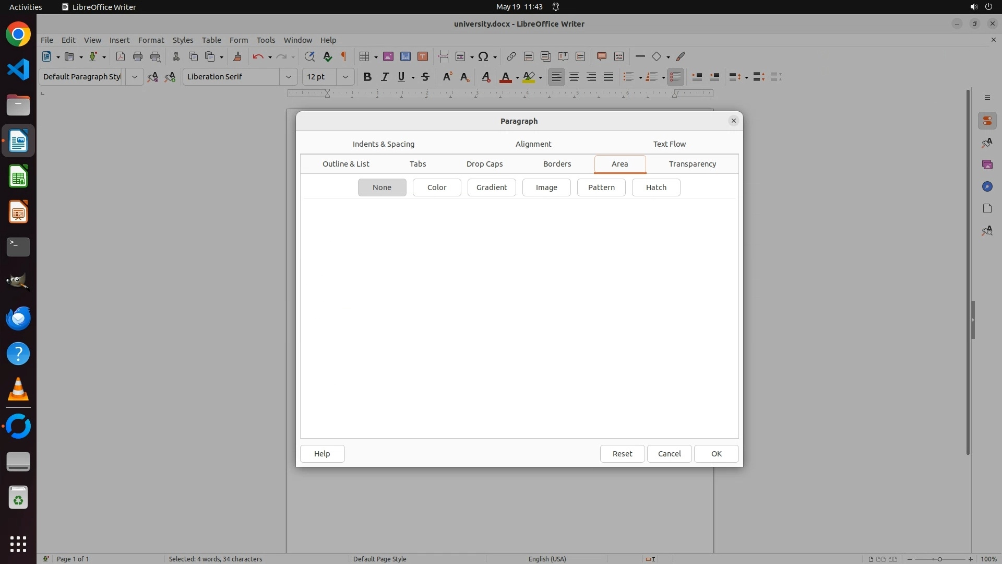Image resolution: width=1002 pixels, height=564 pixels.
Task: Click the Insert Hyperlink icon
Action: [511, 56]
